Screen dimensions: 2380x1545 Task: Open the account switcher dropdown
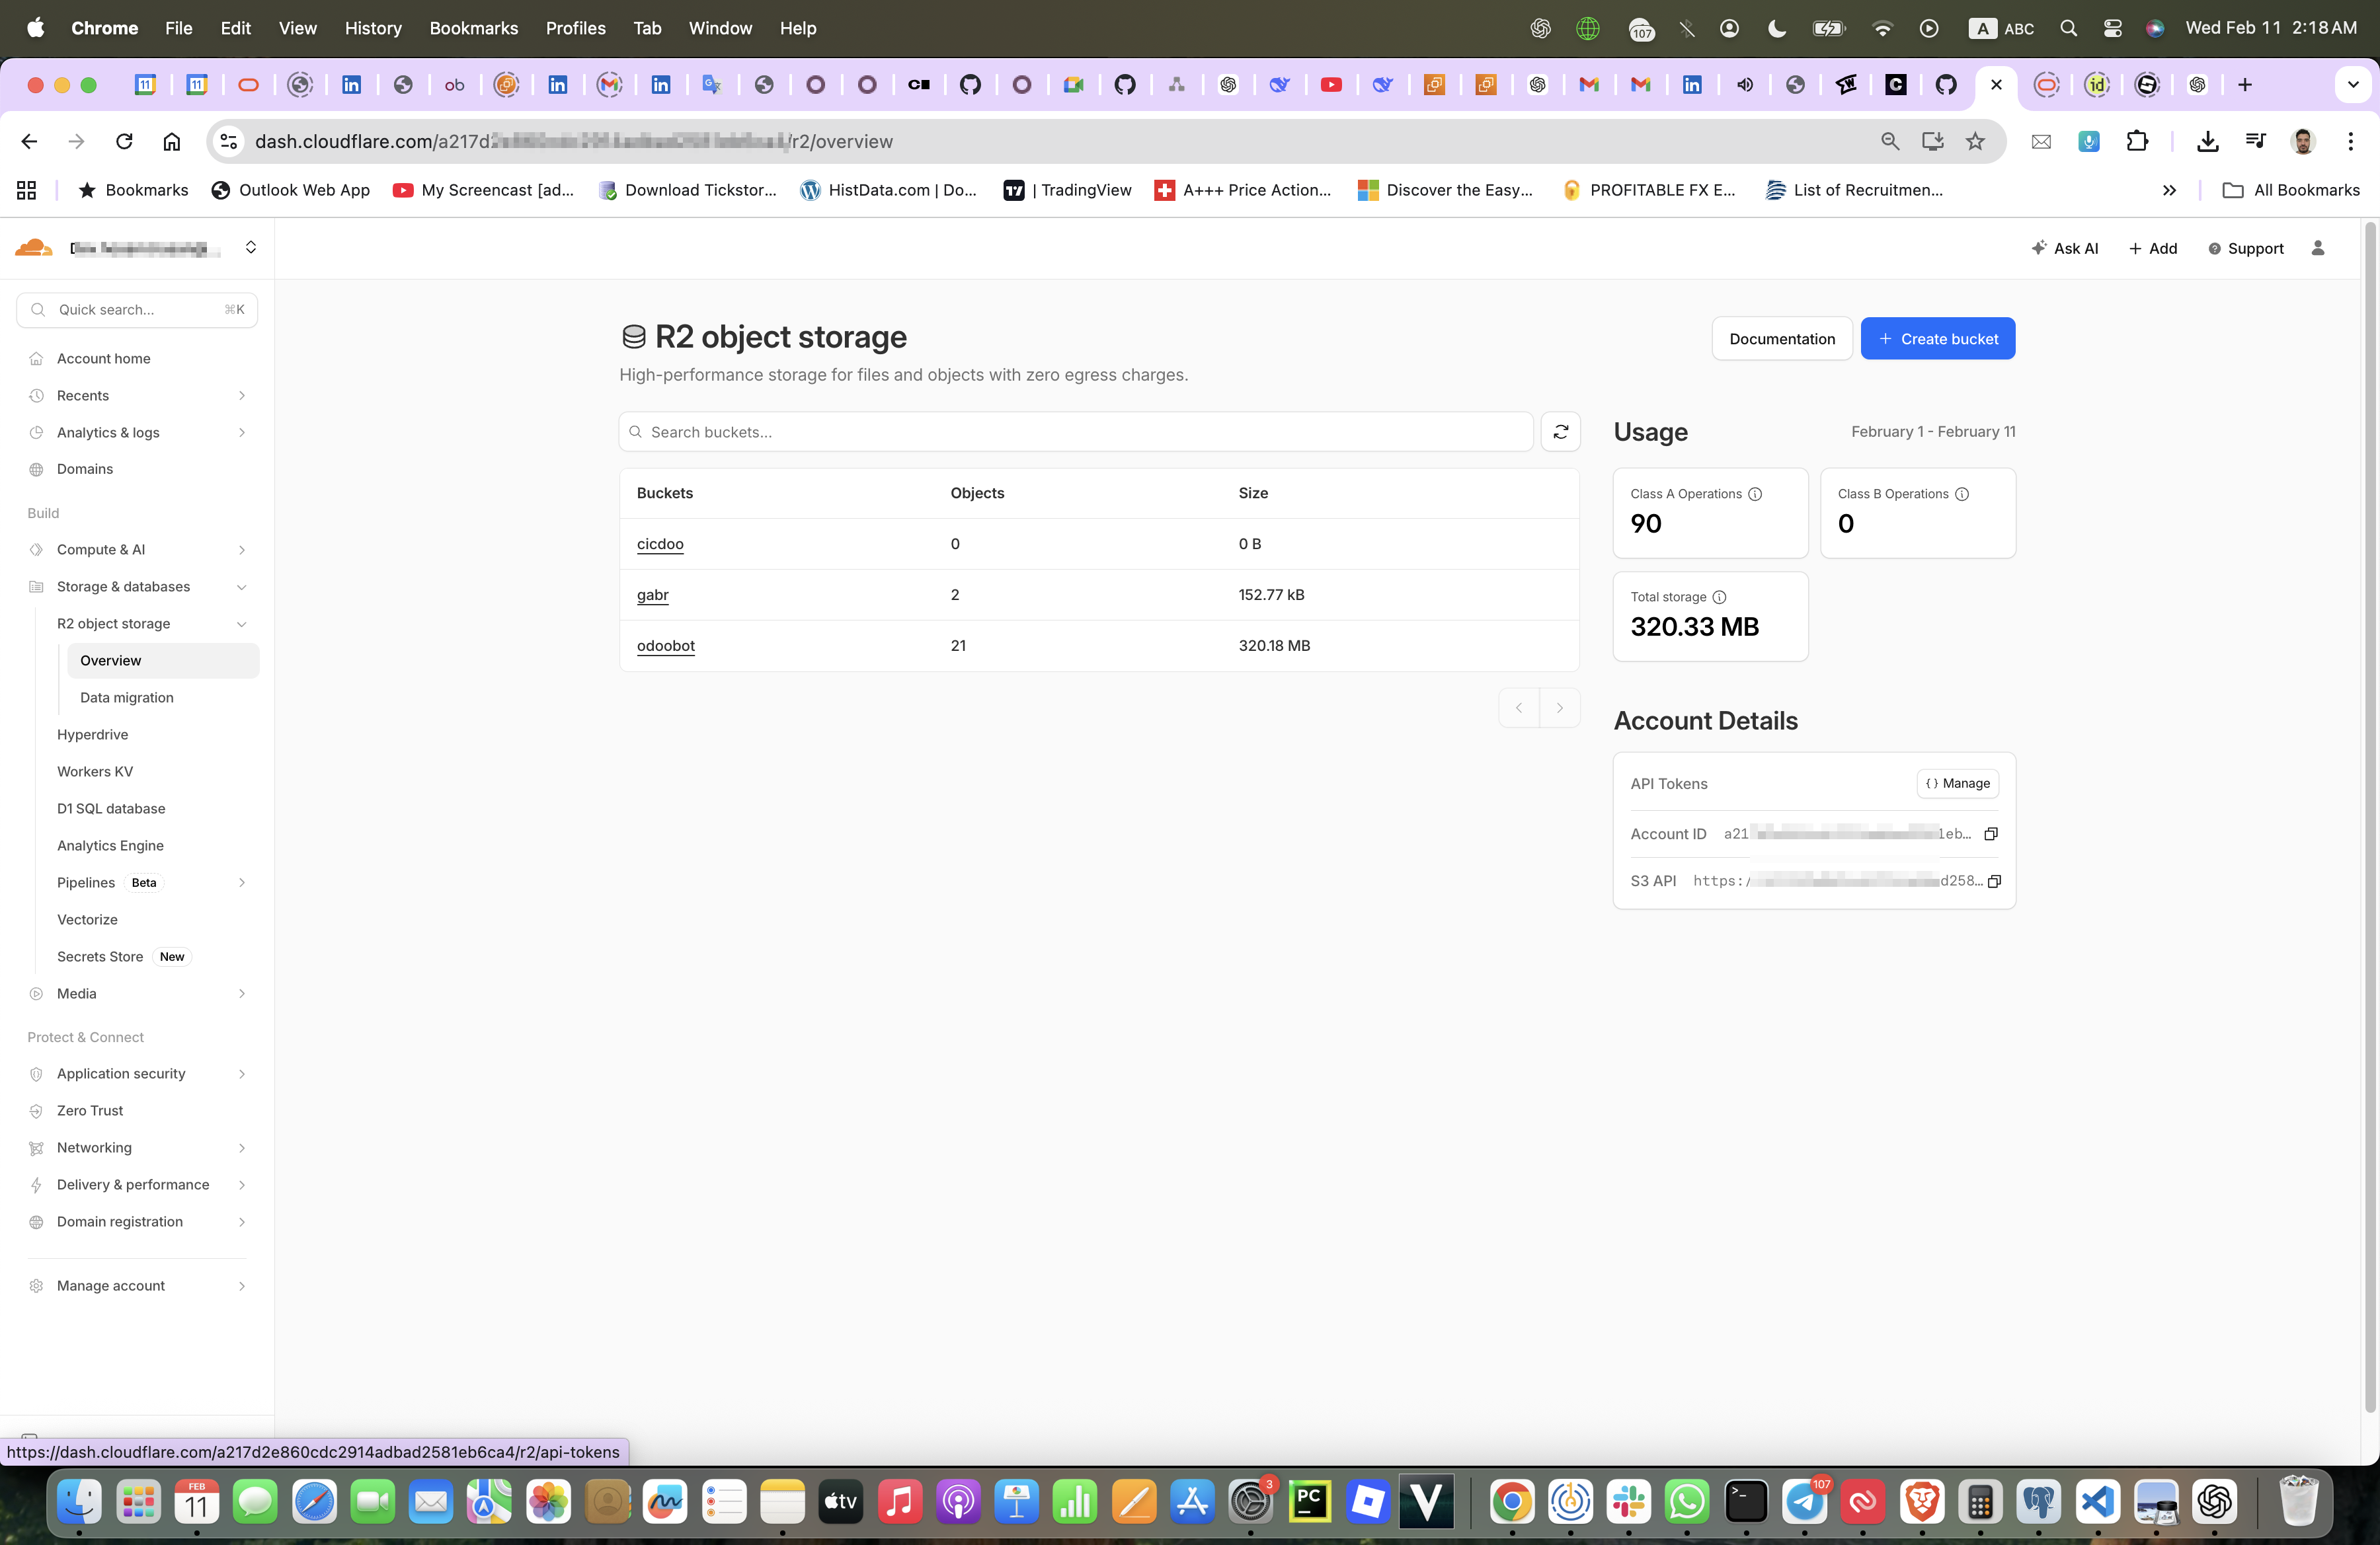point(251,248)
